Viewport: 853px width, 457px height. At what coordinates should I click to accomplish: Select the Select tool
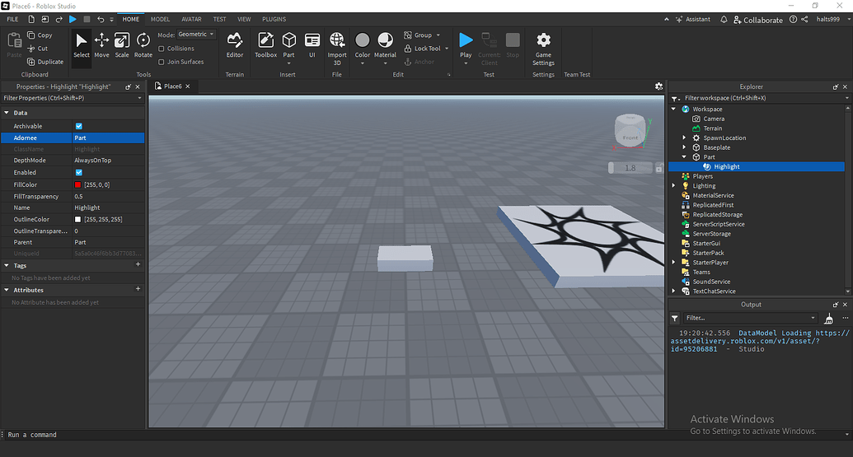[81, 45]
